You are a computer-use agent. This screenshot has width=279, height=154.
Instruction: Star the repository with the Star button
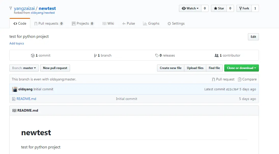tap(219, 8)
